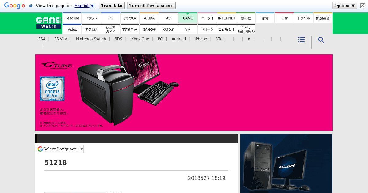This screenshot has height=193, width=368.
Task: Open the 仮想通貨 tab
Action: click(323, 18)
